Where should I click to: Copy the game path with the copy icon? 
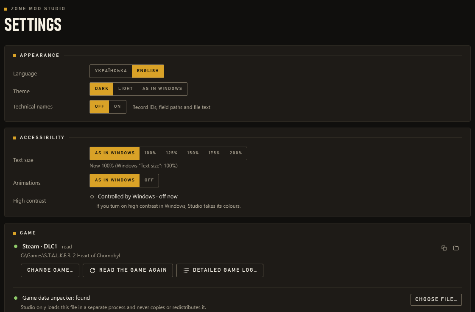point(444,248)
